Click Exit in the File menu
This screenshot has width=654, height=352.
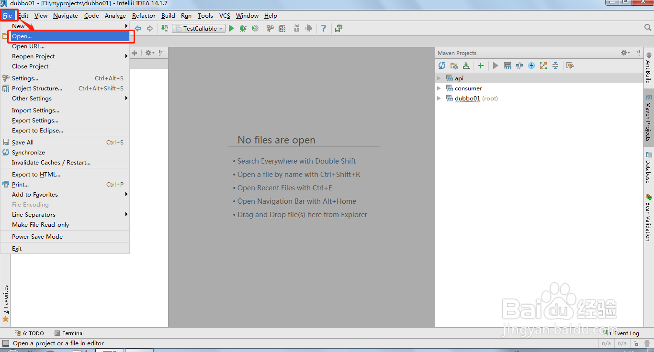(x=65, y=249)
